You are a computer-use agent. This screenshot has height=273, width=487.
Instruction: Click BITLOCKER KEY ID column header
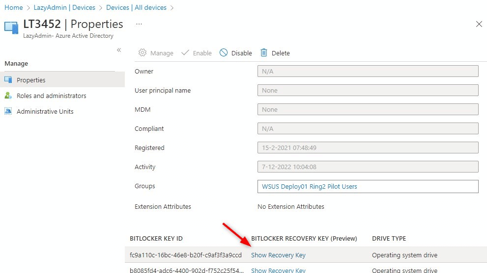click(x=156, y=238)
